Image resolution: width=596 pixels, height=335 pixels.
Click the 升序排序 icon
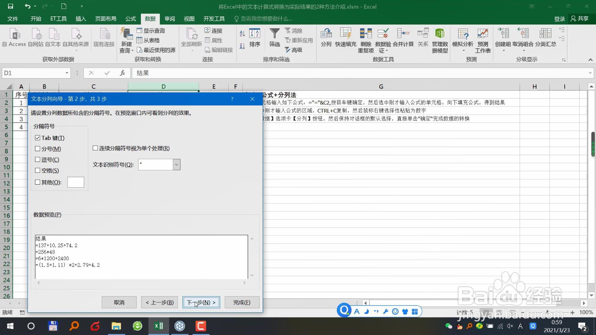[x=242, y=33]
